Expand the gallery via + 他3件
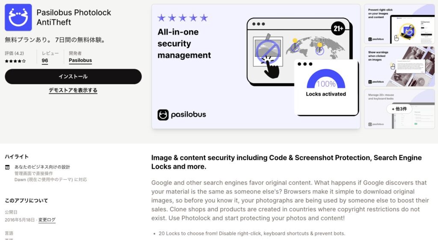 click(400, 109)
